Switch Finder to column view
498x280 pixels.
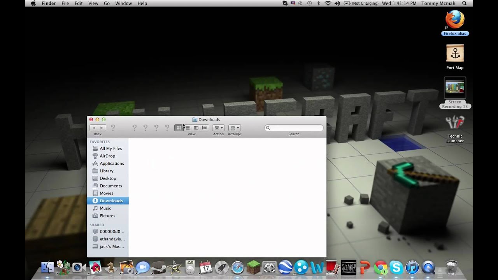pyautogui.click(x=196, y=128)
